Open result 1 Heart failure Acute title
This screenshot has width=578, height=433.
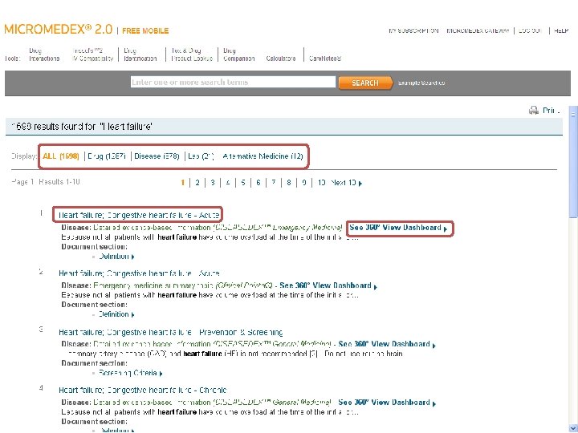(139, 215)
